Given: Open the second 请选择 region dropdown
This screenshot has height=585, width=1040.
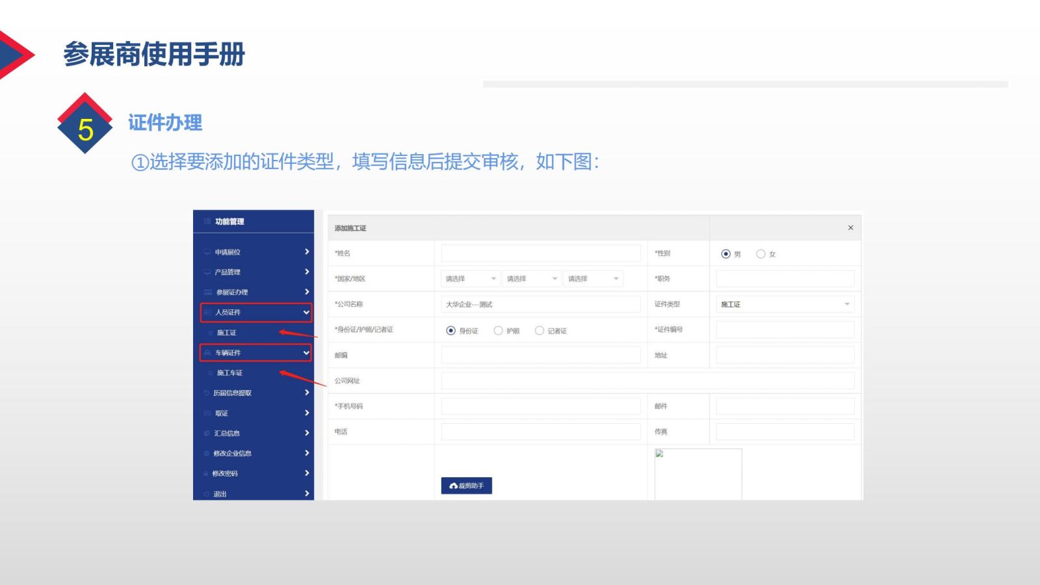Looking at the screenshot, I should pos(532,279).
